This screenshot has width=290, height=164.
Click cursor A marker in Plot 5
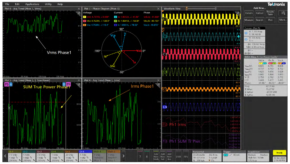pos(11,84)
